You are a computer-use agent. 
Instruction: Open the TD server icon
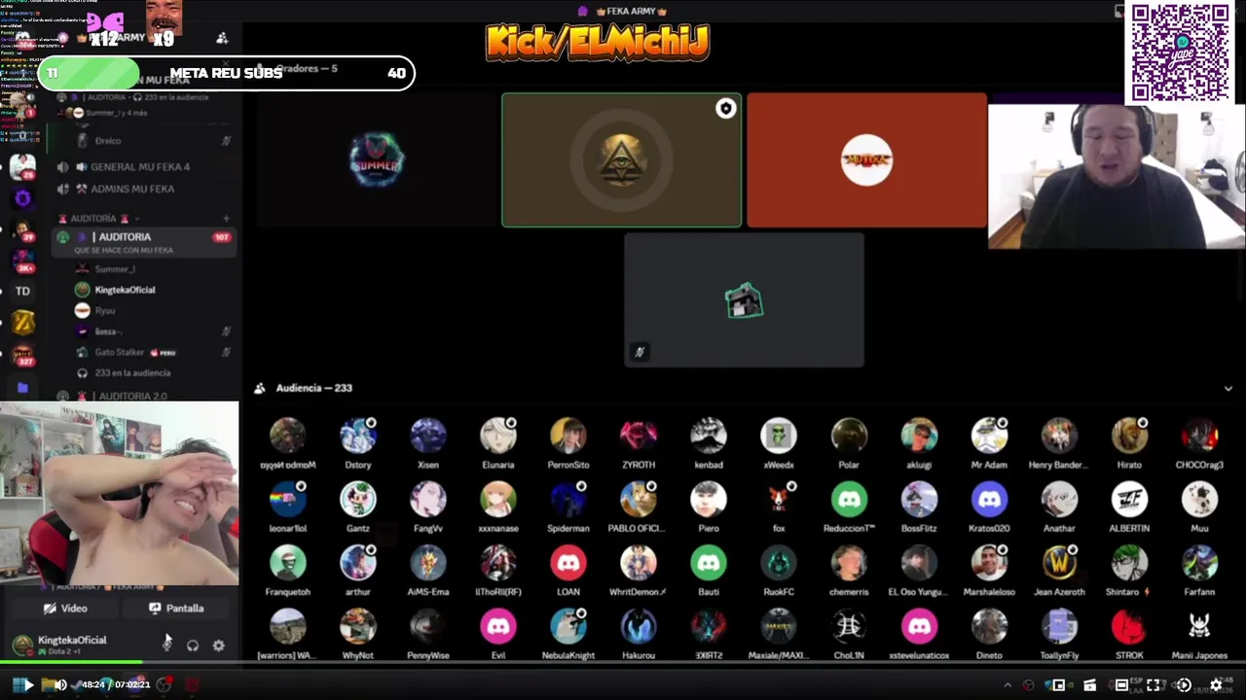pyautogui.click(x=22, y=291)
